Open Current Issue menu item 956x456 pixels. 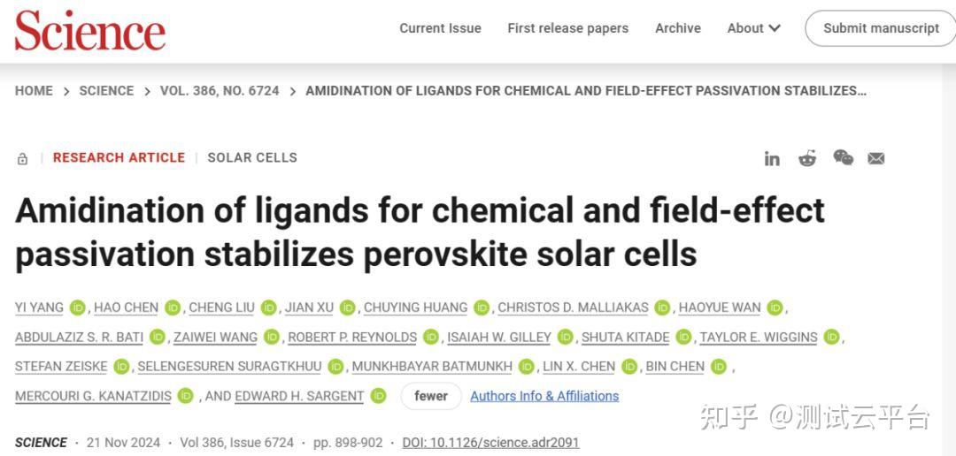click(x=440, y=28)
